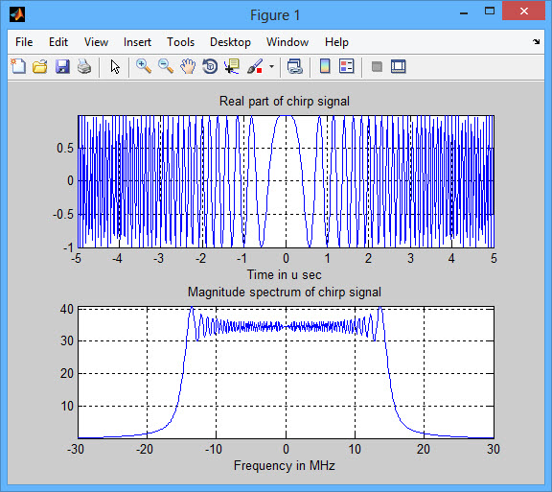Open the Tools menu

coord(180,42)
